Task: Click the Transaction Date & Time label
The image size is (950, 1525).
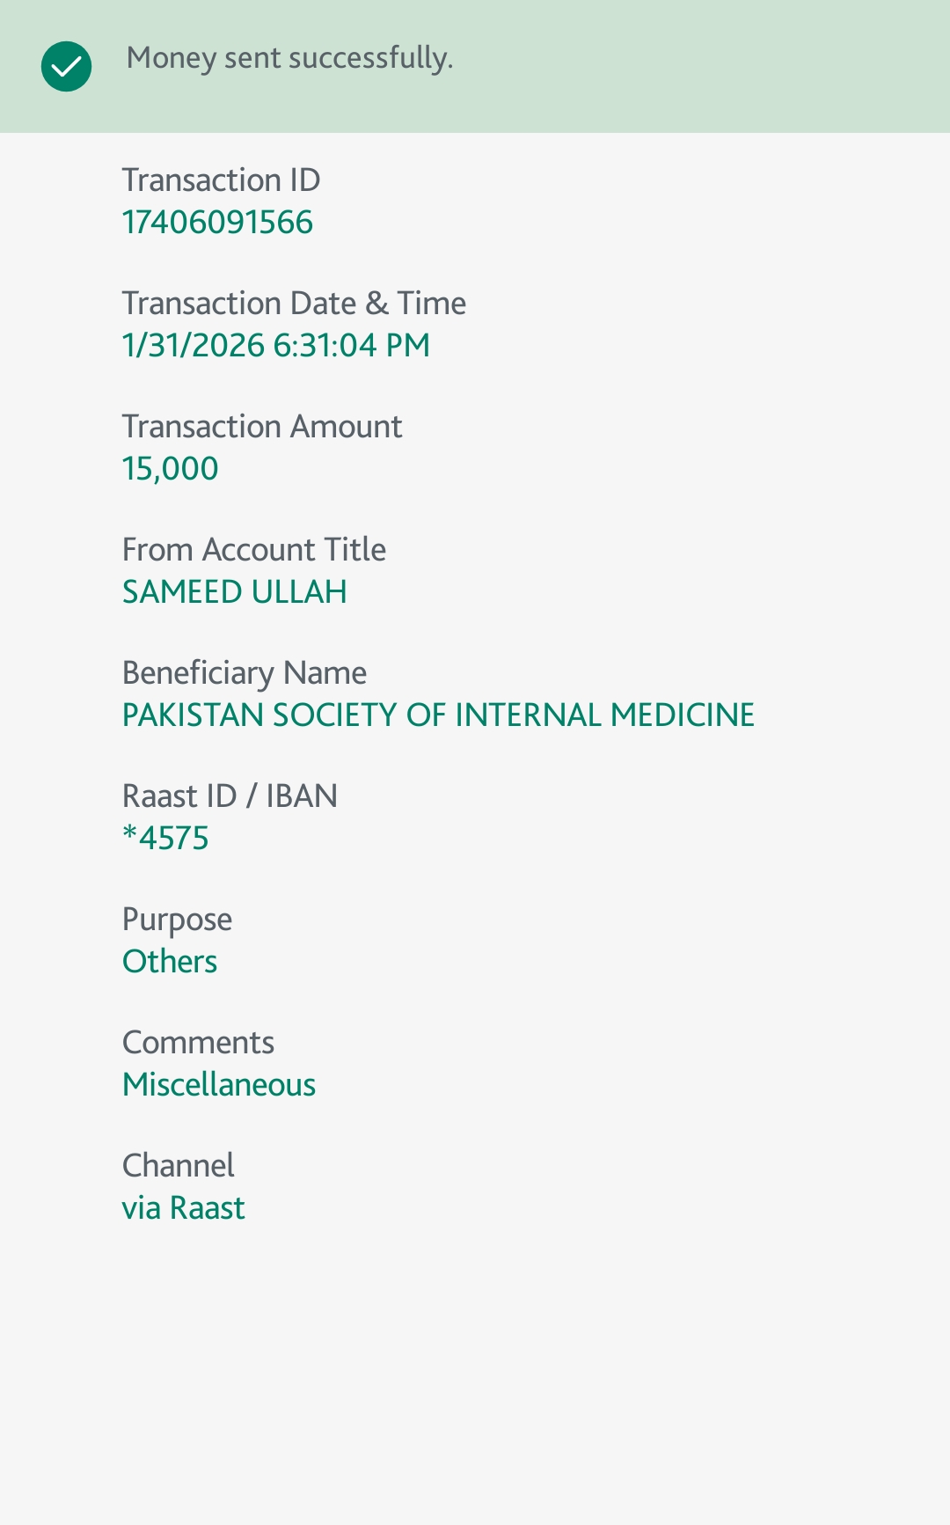Action: (x=294, y=303)
